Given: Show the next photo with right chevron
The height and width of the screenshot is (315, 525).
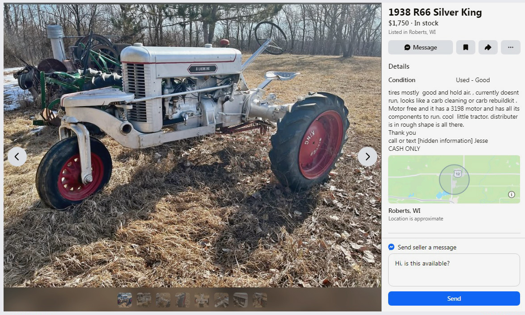Looking at the screenshot, I should click(367, 156).
